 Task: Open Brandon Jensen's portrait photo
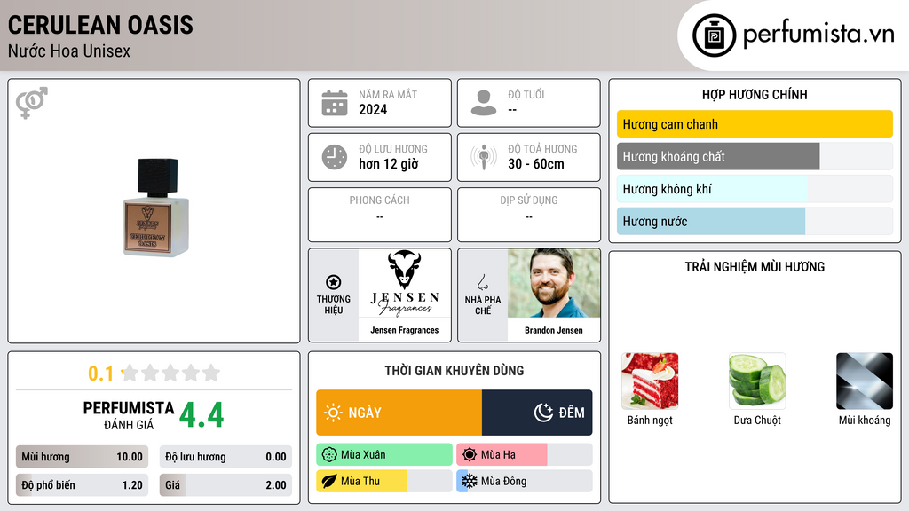coord(554,283)
